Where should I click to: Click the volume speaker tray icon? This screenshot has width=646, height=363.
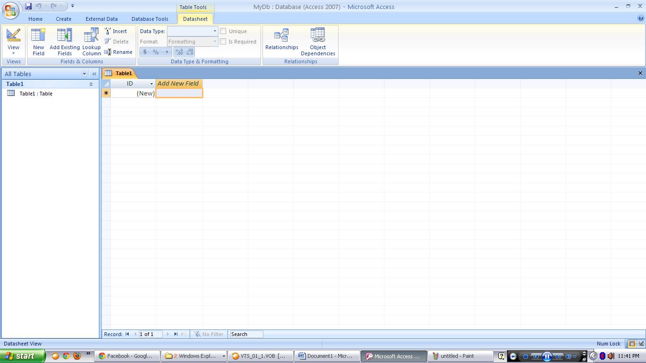[611, 356]
